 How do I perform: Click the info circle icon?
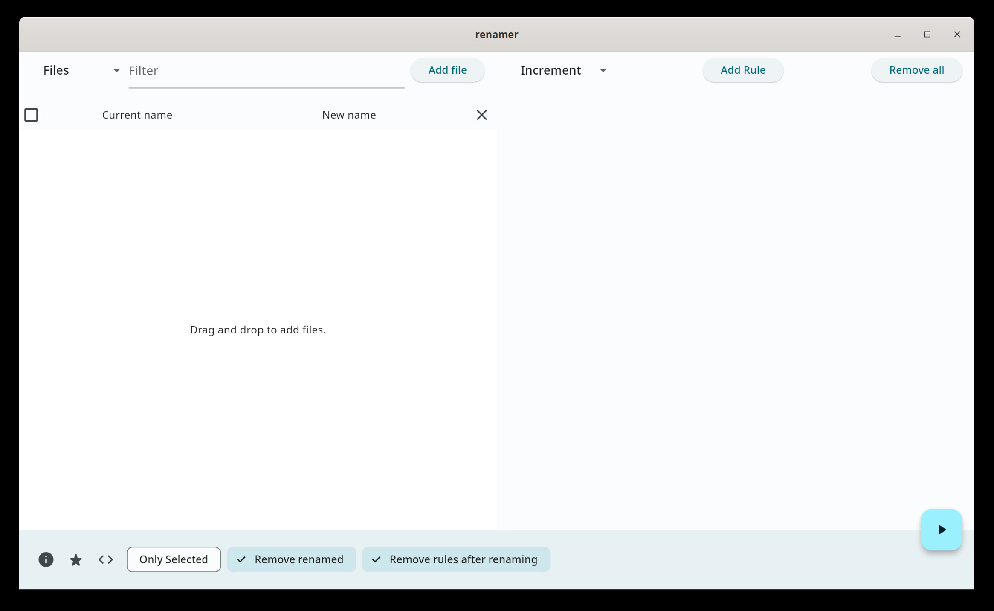pyautogui.click(x=46, y=559)
